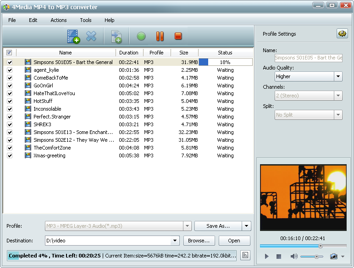Image resolution: width=354 pixels, height=268 pixels.
Task: Uncheck the GoOnGirl checkbox
Action: tap(10, 86)
